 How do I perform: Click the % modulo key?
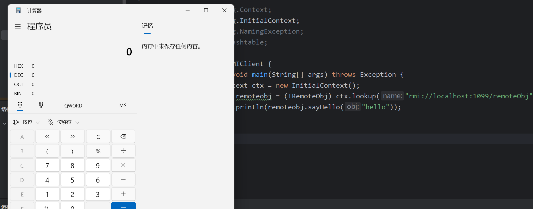point(98,151)
